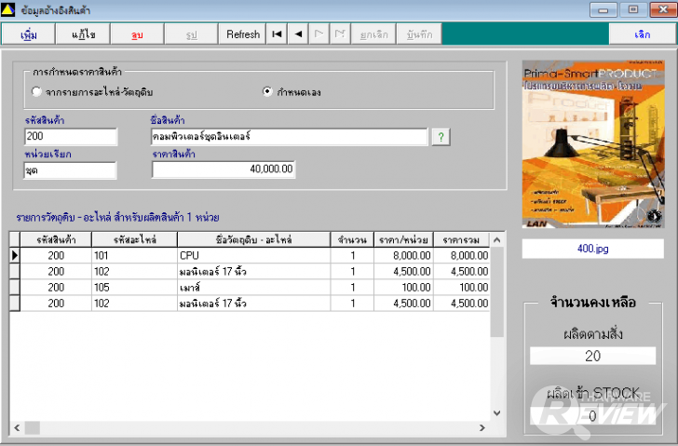
Task: Select radio จากรายการอะไหล่-วัตถุดิบ
Action: pyautogui.click(x=36, y=91)
